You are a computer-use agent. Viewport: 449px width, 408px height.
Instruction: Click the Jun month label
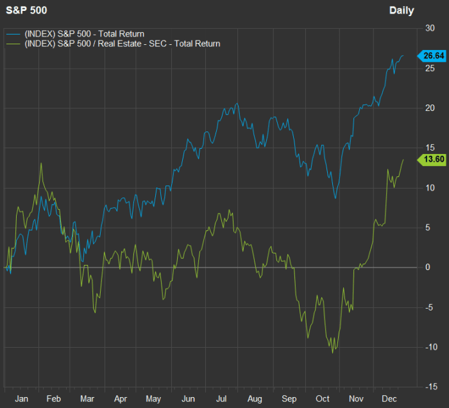click(x=188, y=398)
